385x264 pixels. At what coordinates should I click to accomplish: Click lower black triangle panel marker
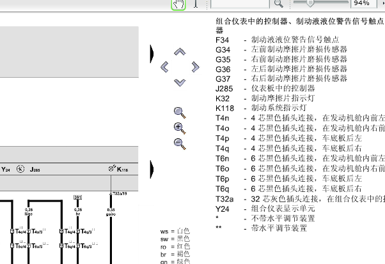pyautogui.click(x=152, y=169)
